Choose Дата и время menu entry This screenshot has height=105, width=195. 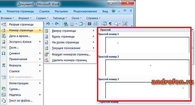(22, 36)
